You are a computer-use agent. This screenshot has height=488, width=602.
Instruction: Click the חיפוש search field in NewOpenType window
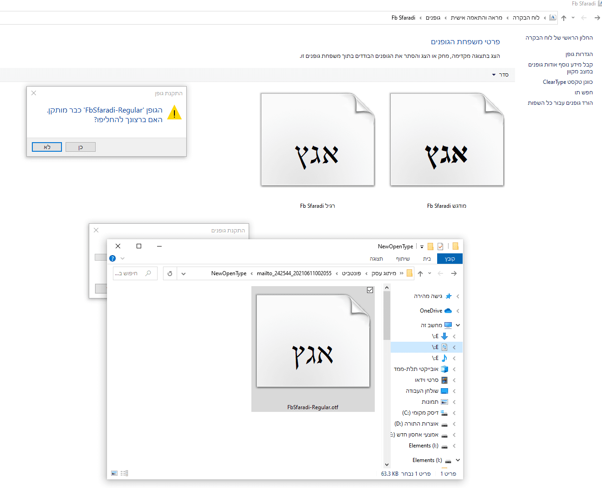coord(135,273)
